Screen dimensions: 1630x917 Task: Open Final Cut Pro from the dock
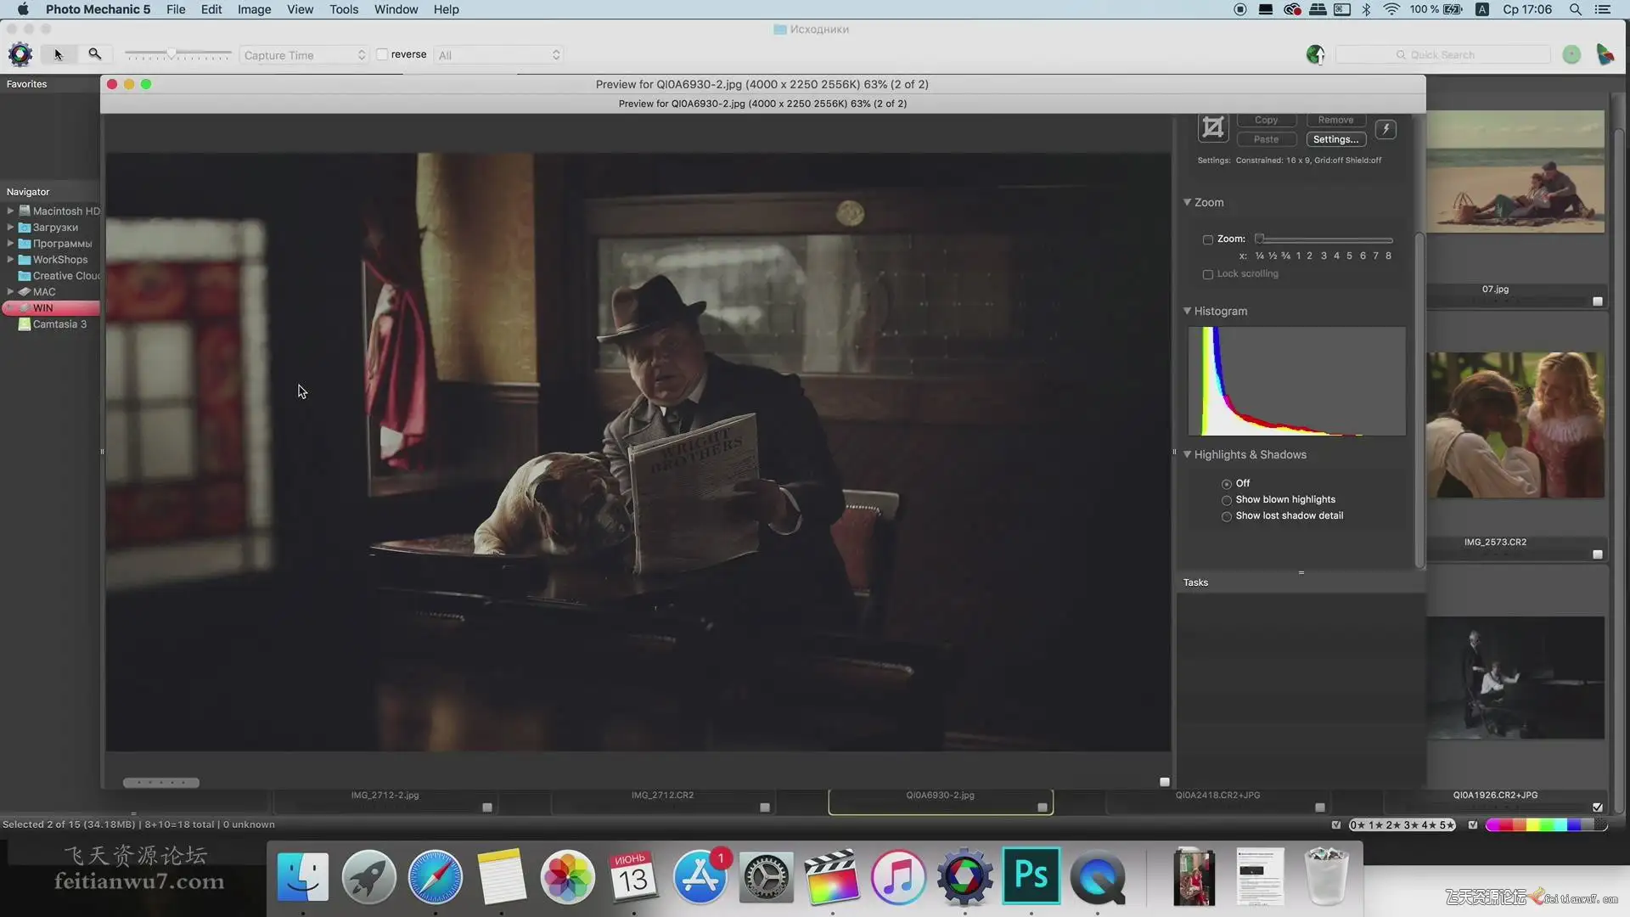click(832, 877)
